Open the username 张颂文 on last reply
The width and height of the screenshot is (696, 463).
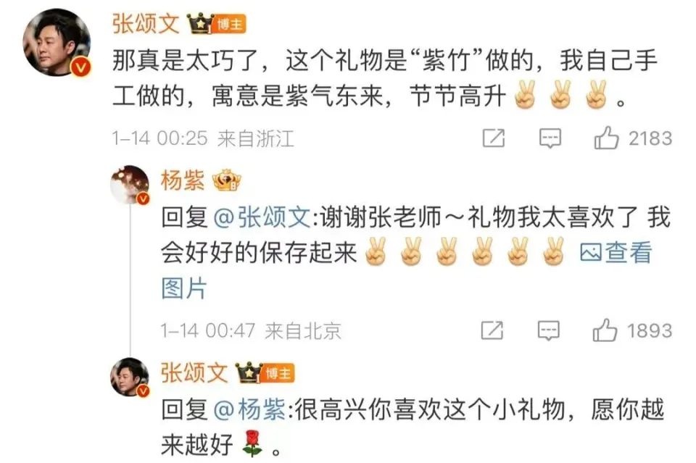point(194,372)
